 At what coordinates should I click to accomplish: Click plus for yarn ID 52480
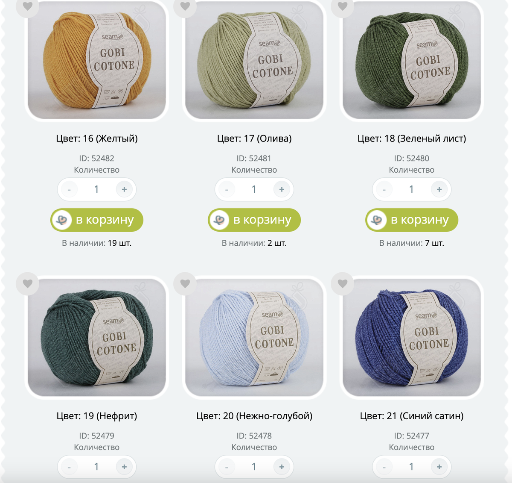coord(439,189)
